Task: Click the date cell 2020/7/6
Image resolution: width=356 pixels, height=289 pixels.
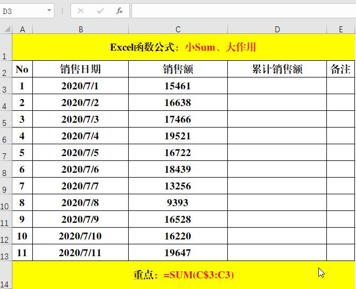Action: coord(81,169)
